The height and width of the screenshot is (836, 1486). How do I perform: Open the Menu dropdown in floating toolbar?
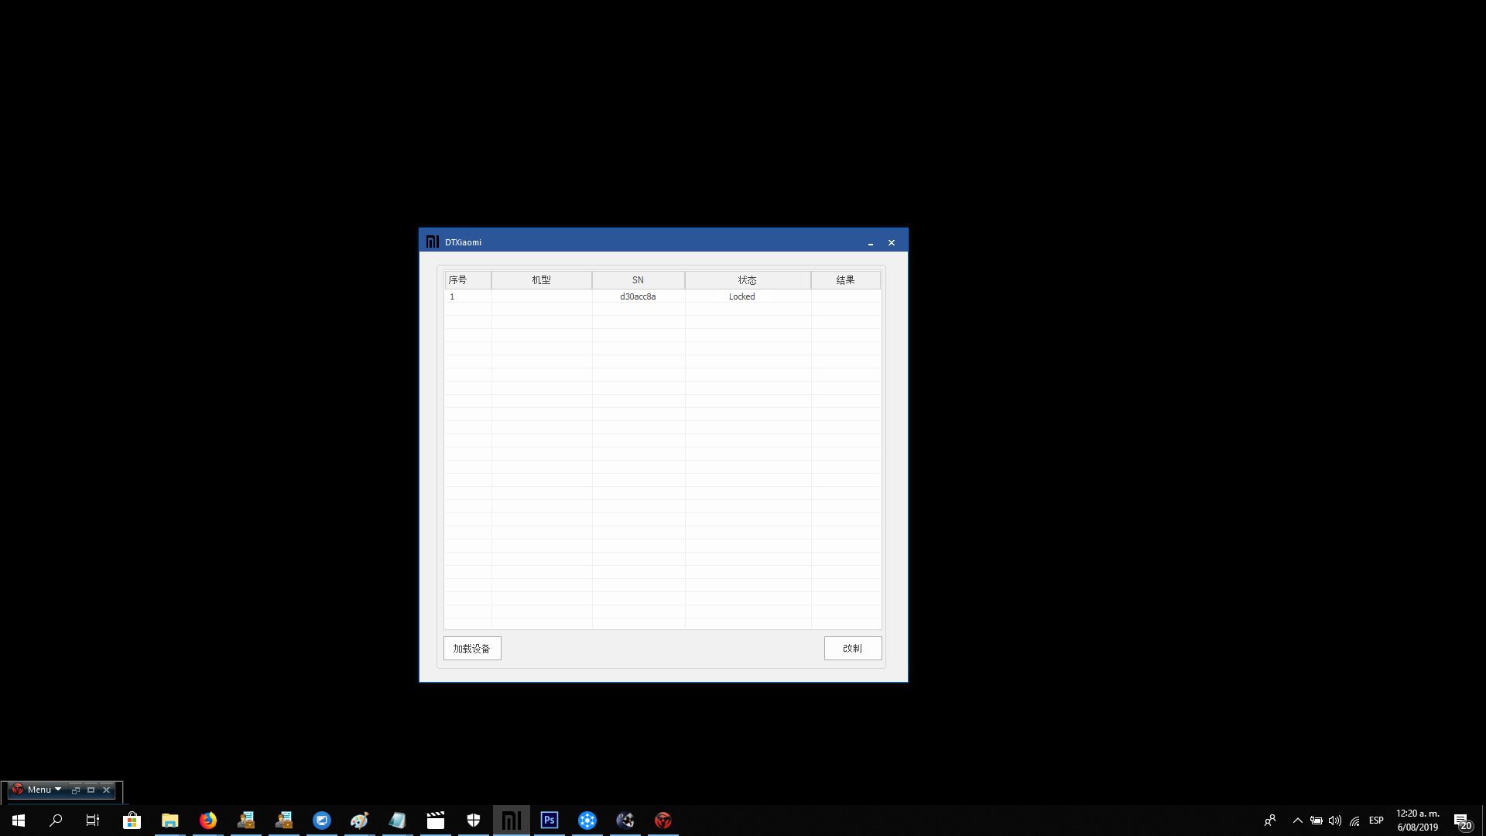click(44, 790)
